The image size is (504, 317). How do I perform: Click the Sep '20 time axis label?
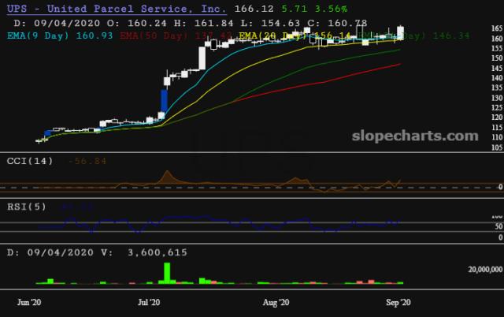point(398,302)
